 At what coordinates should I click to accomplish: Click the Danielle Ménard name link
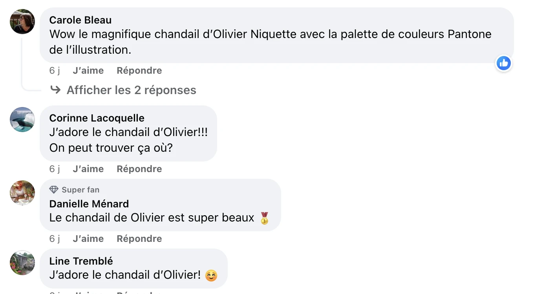pyautogui.click(x=89, y=204)
